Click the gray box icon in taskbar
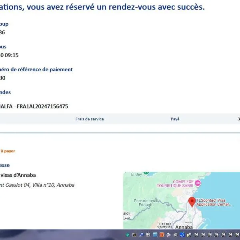The image size is (240, 240). click(148, 235)
